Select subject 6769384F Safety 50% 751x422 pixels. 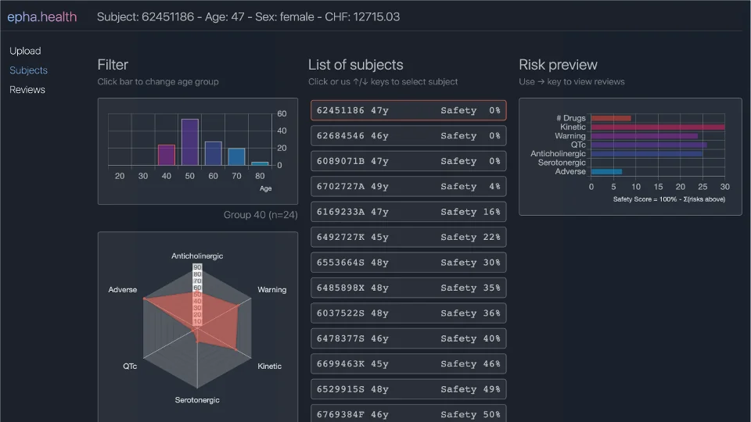[x=408, y=413]
